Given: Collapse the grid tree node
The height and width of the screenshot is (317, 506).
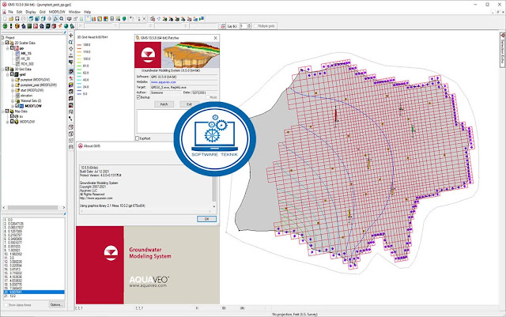Looking at the screenshot, I should click(x=7, y=74).
